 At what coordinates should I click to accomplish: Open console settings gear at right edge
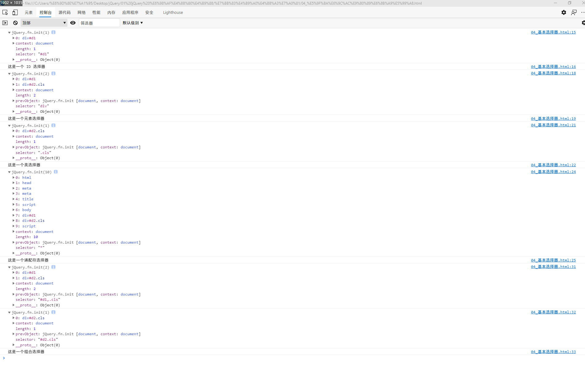point(583,23)
